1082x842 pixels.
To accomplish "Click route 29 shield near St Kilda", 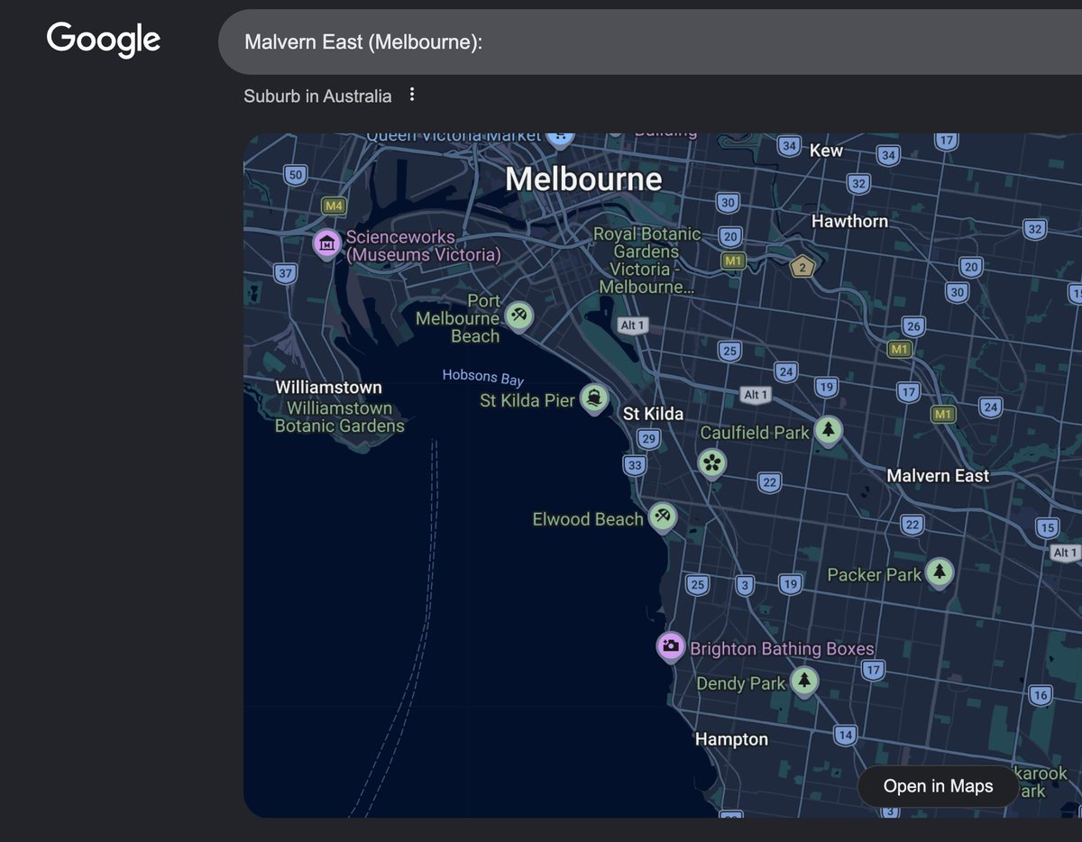I will coord(648,439).
